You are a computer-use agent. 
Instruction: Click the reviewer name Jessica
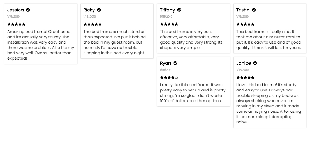click(x=15, y=10)
